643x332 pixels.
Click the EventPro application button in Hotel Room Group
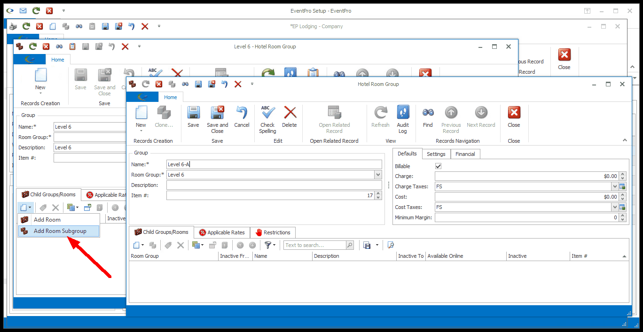[x=143, y=97]
